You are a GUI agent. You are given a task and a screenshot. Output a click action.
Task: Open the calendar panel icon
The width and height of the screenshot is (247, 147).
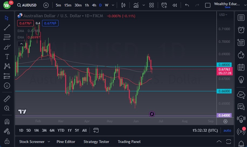coord(241,67)
